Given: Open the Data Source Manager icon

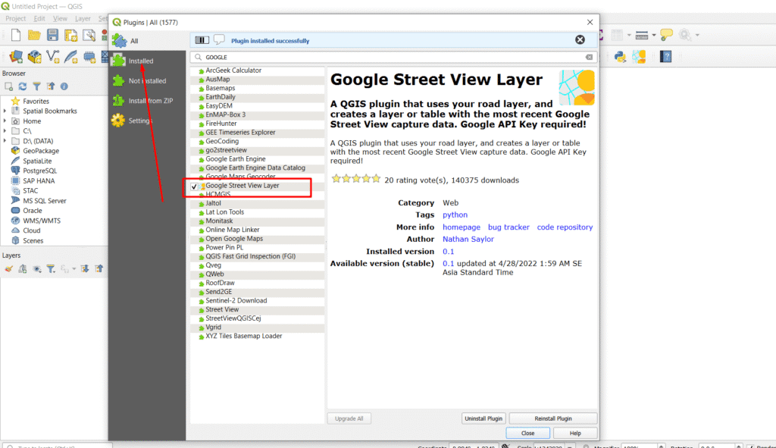Looking at the screenshot, I should tap(16, 57).
